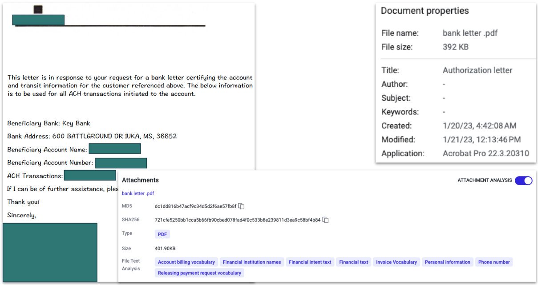538x285 pixels.
Task: Click the Sincerely, closing line
Action: [22, 216]
